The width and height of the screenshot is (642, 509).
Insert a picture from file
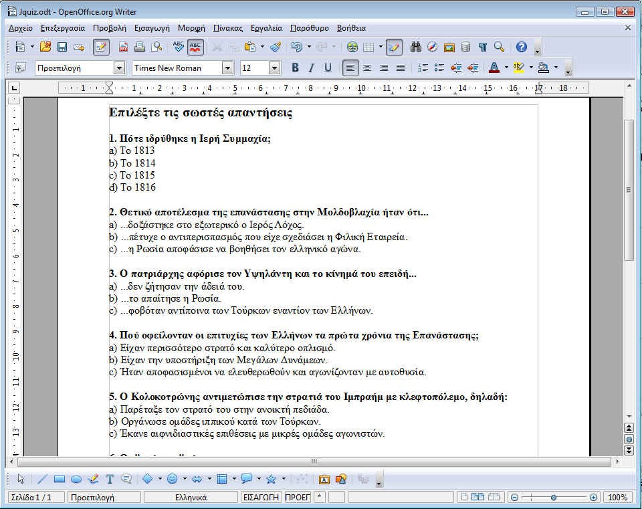(341, 479)
